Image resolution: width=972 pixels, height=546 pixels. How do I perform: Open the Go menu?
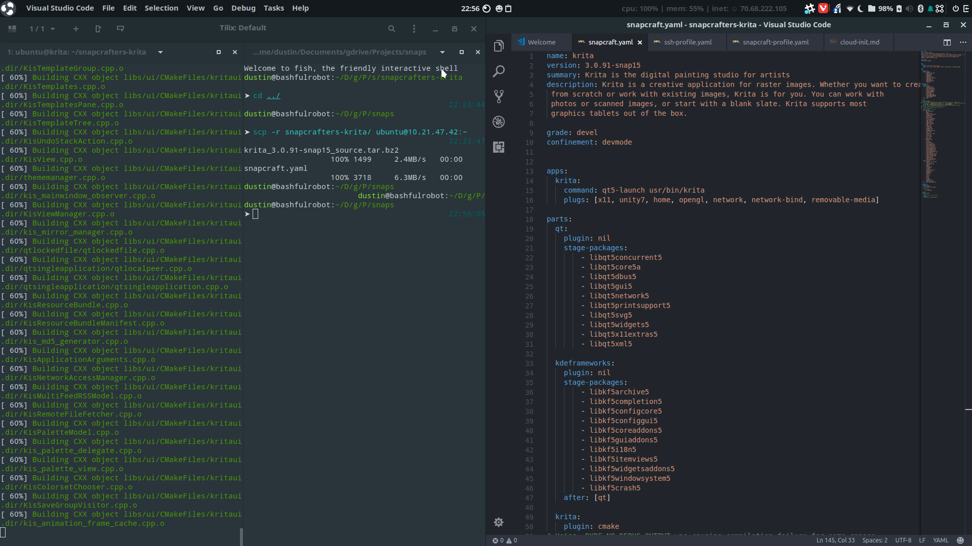click(x=218, y=8)
